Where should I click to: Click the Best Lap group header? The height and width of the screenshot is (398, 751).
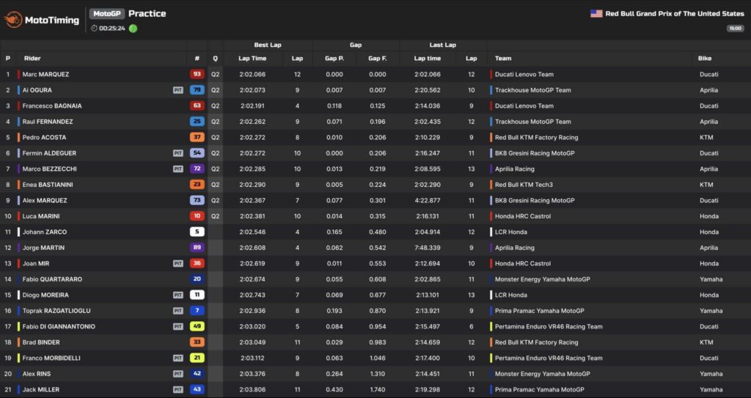[268, 45]
